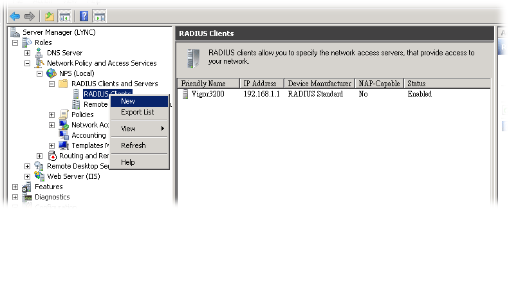
Task: Choose Export List from the context menu
Action: pyautogui.click(x=137, y=112)
